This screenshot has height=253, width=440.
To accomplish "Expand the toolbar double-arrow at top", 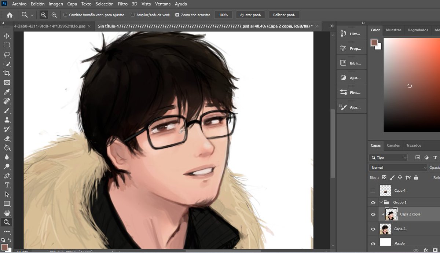I will pyautogui.click(x=3, y=23).
